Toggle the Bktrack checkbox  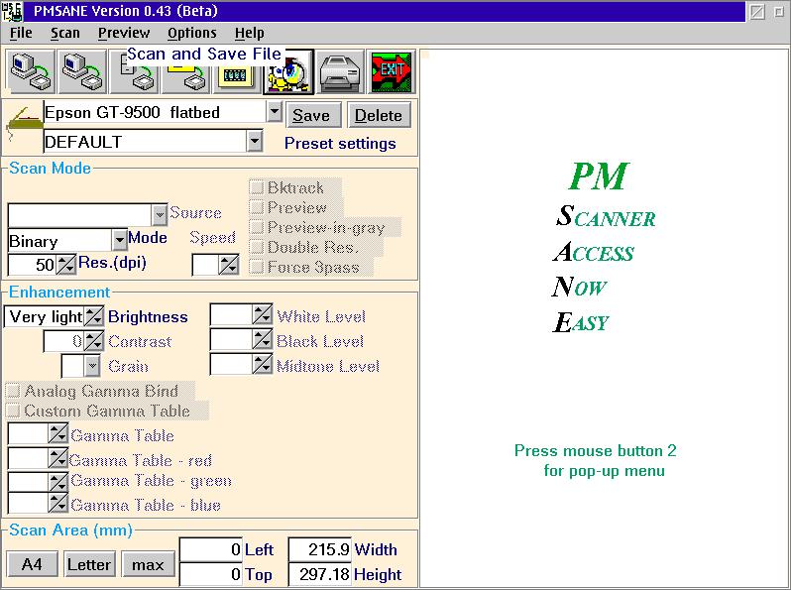tap(257, 187)
